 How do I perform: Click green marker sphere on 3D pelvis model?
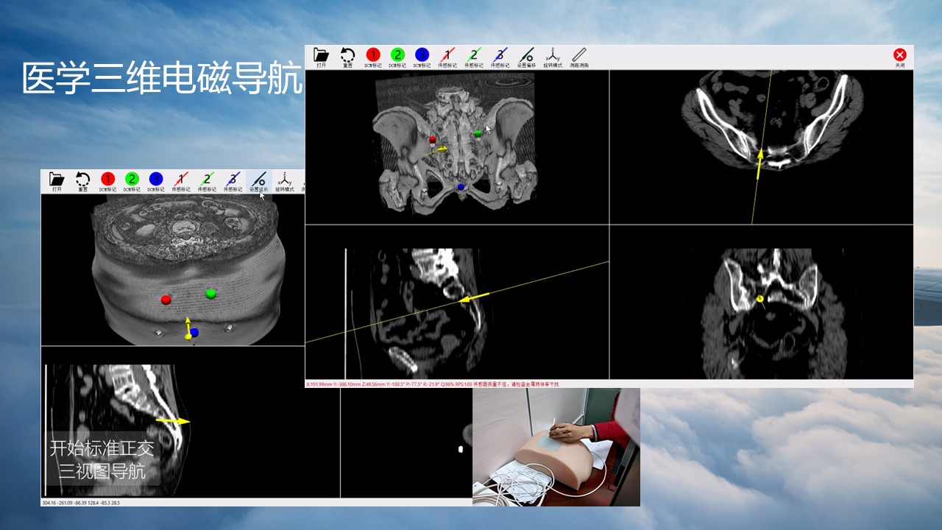pyautogui.click(x=478, y=133)
